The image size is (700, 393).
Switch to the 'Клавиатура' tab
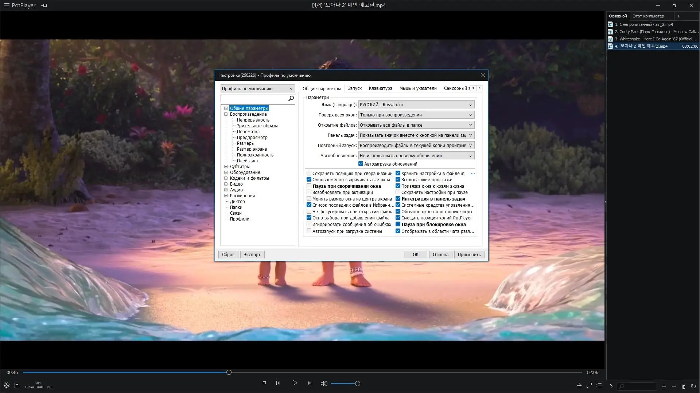pyautogui.click(x=380, y=88)
